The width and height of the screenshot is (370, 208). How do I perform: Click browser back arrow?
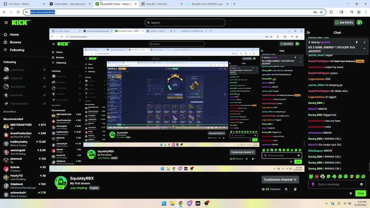click(4, 12)
